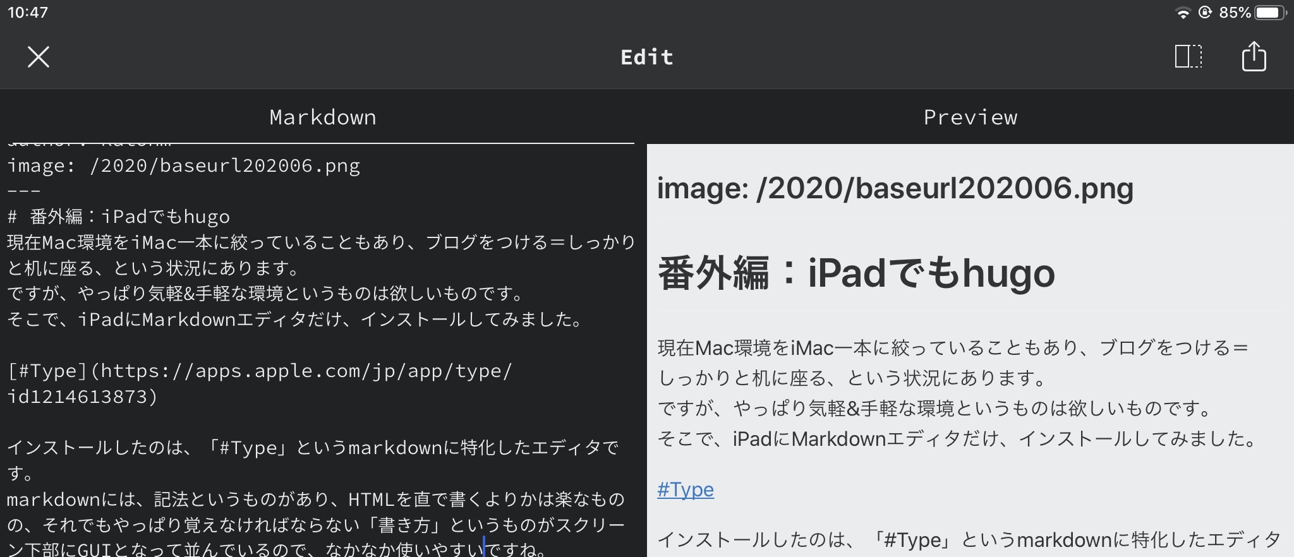Tap the Wi-Fi status icon

(x=1182, y=13)
